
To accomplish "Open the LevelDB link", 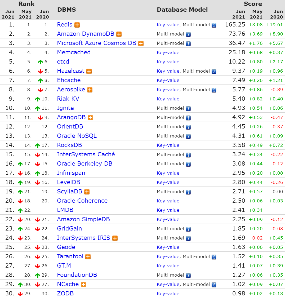I will tap(69, 182).
